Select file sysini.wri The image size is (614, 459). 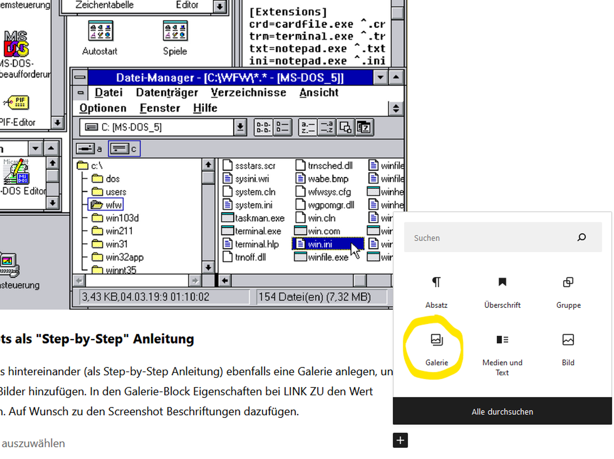point(246,179)
